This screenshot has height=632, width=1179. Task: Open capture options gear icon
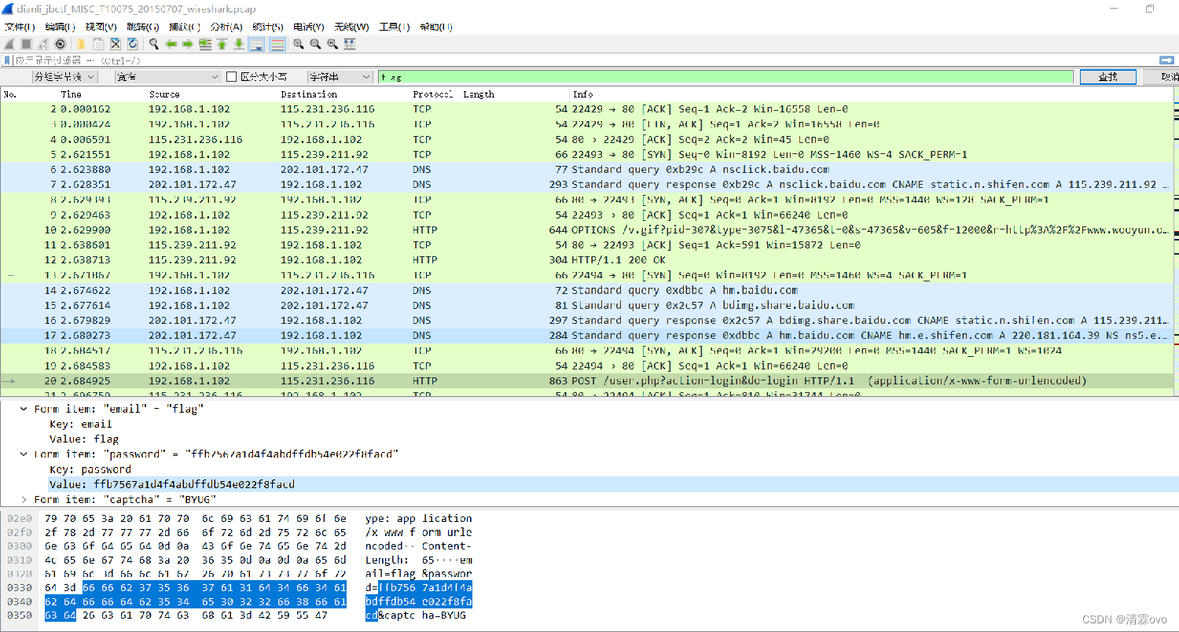point(61,44)
